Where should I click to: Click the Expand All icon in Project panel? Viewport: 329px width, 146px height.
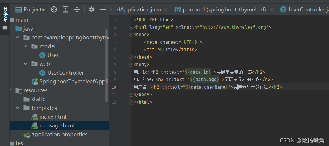[x=66, y=9]
